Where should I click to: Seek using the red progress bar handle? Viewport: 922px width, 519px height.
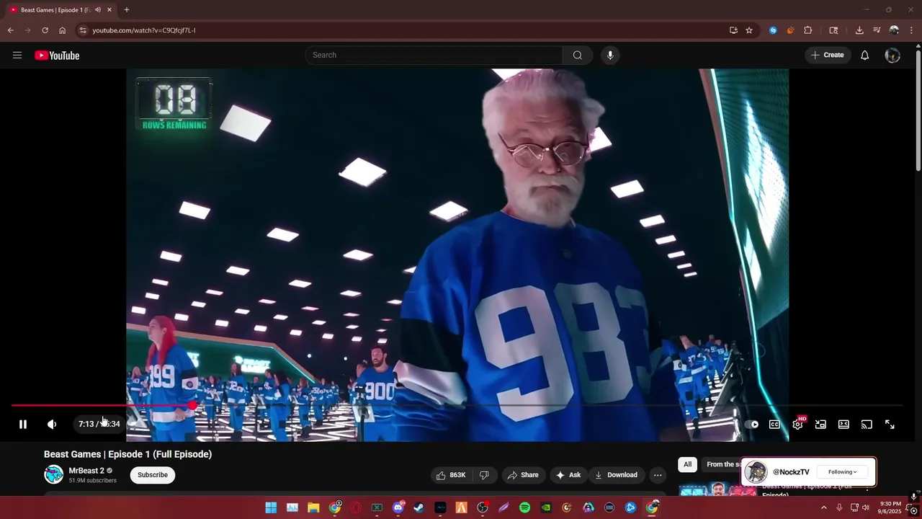(192, 406)
